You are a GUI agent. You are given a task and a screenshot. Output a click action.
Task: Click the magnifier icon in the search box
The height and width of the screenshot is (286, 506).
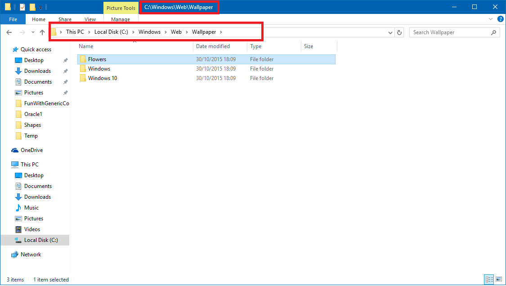[x=493, y=32]
